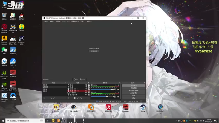Open the 工具(T) menu
The height and width of the screenshot is (123, 219).
pyautogui.click(x=83, y=21)
